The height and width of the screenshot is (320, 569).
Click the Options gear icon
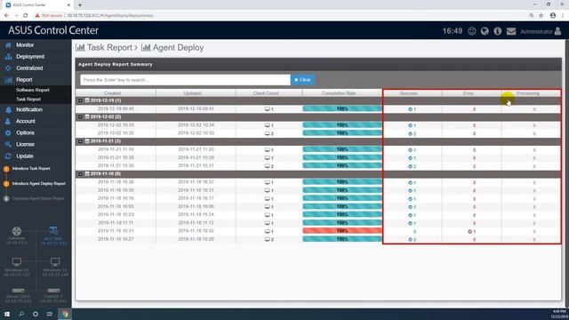point(8,132)
